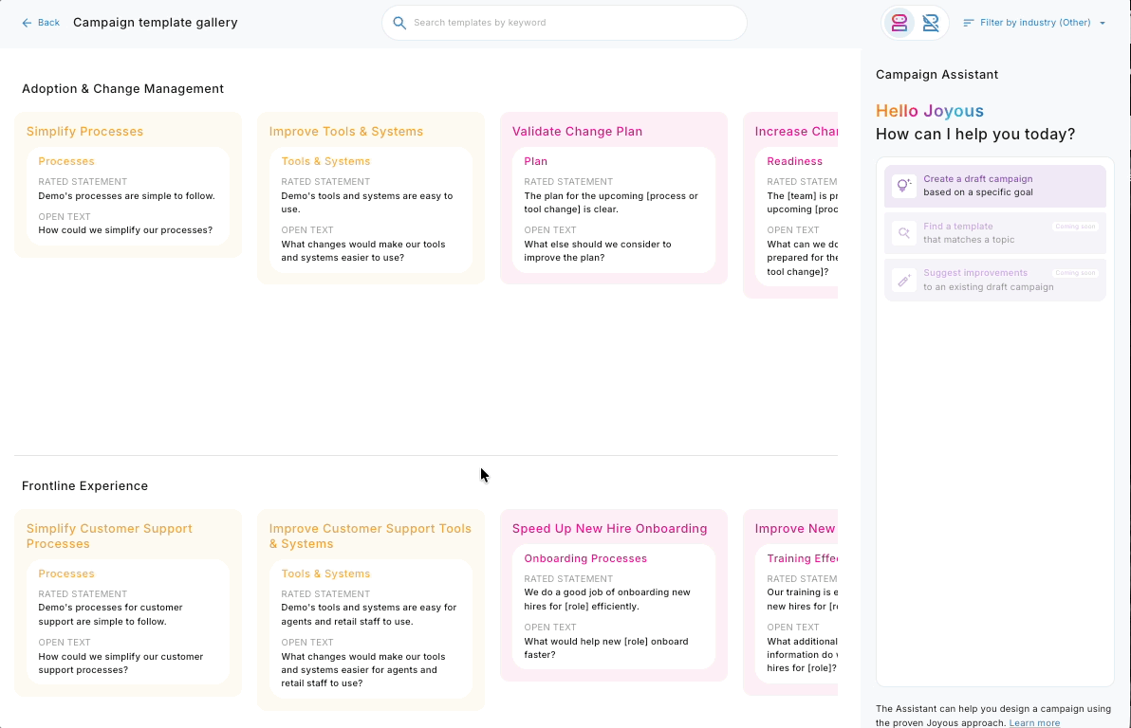Choose Improve Customer Support Tools & Systems
The image size is (1131, 728).
[371, 610]
